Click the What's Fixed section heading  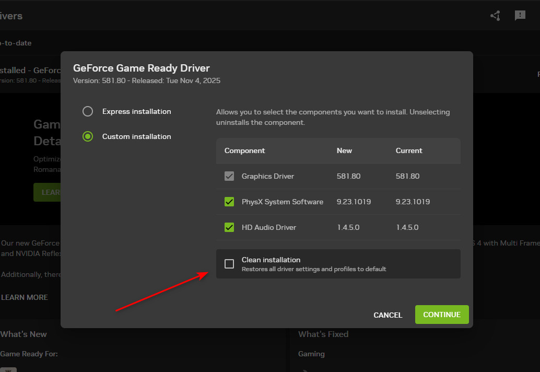(323, 334)
